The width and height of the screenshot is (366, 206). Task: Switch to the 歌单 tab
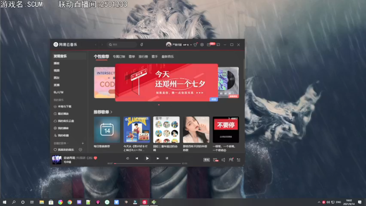(x=132, y=56)
